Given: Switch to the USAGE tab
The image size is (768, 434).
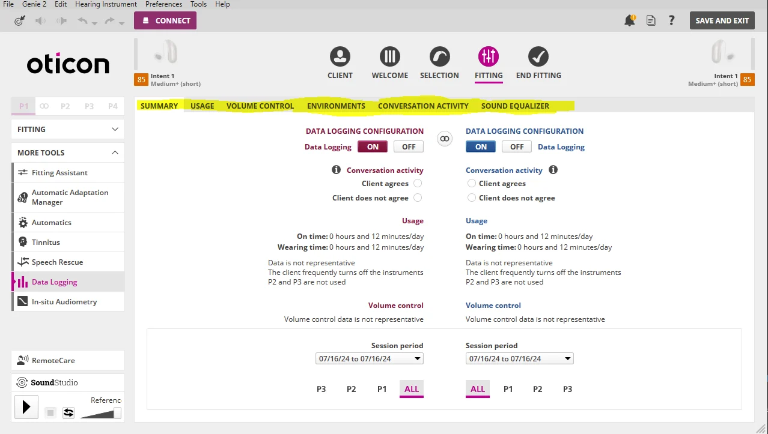Looking at the screenshot, I should pos(203,106).
